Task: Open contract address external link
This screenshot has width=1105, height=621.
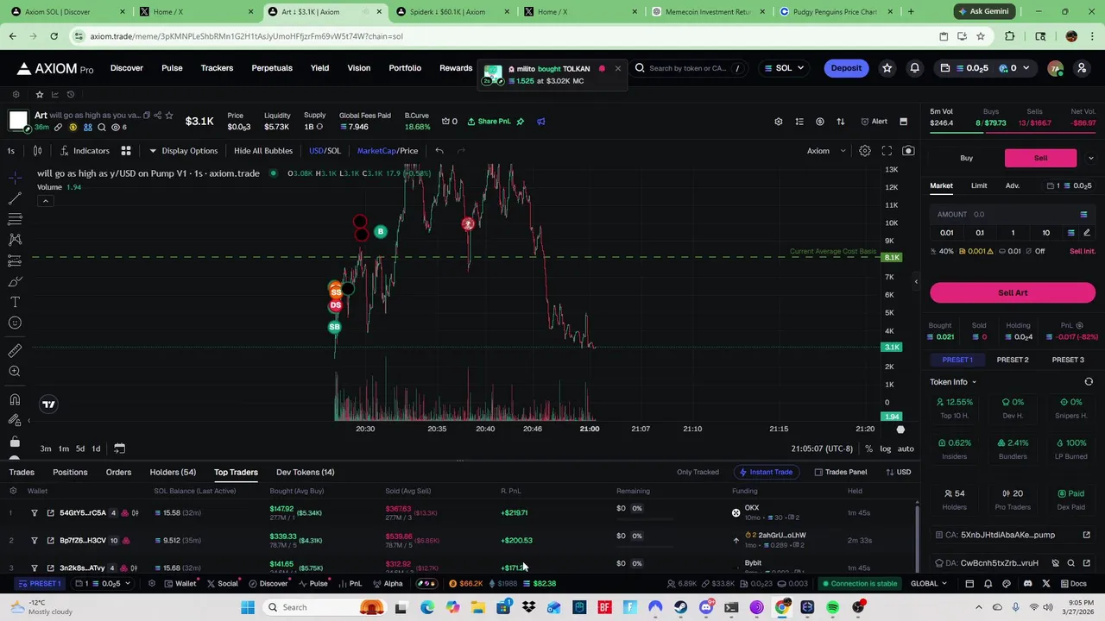Action: pyautogui.click(x=1087, y=535)
